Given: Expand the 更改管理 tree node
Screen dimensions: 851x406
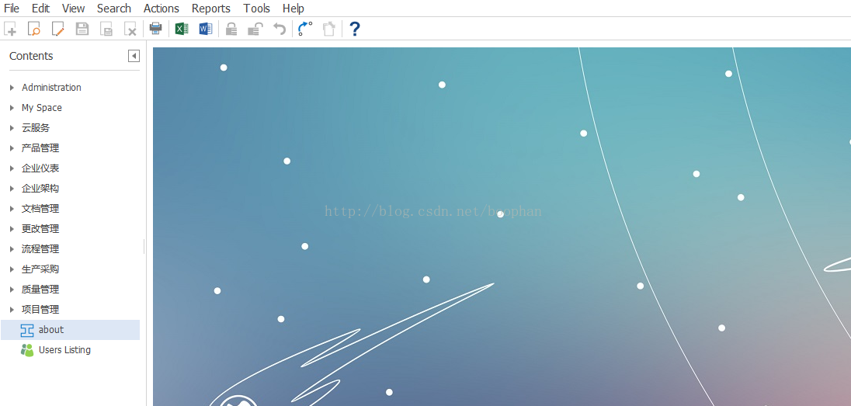Looking at the screenshot, I should (x=12, y=229).
